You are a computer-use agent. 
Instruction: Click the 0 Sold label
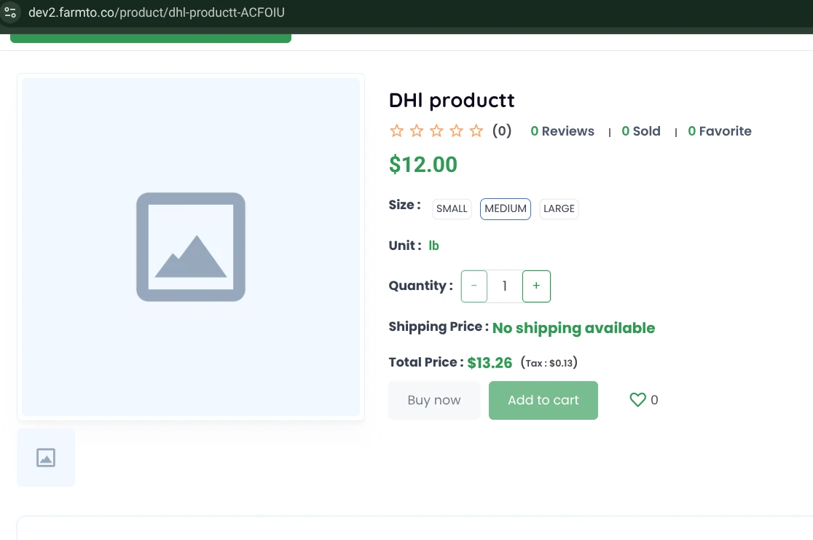click(x=640, y=131)
